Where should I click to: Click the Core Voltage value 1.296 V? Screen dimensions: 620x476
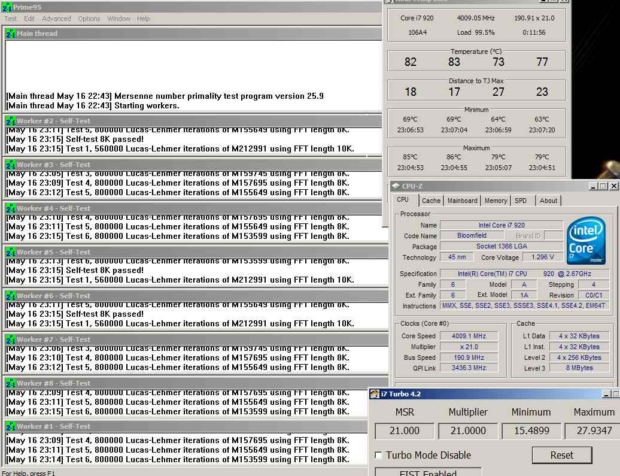[542, 257]
